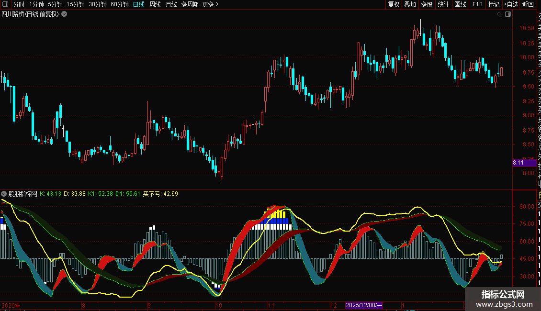Activate the 画线 drawing tool
The width and height of the screenshot is (541, 311).
[x=460, y=4]
